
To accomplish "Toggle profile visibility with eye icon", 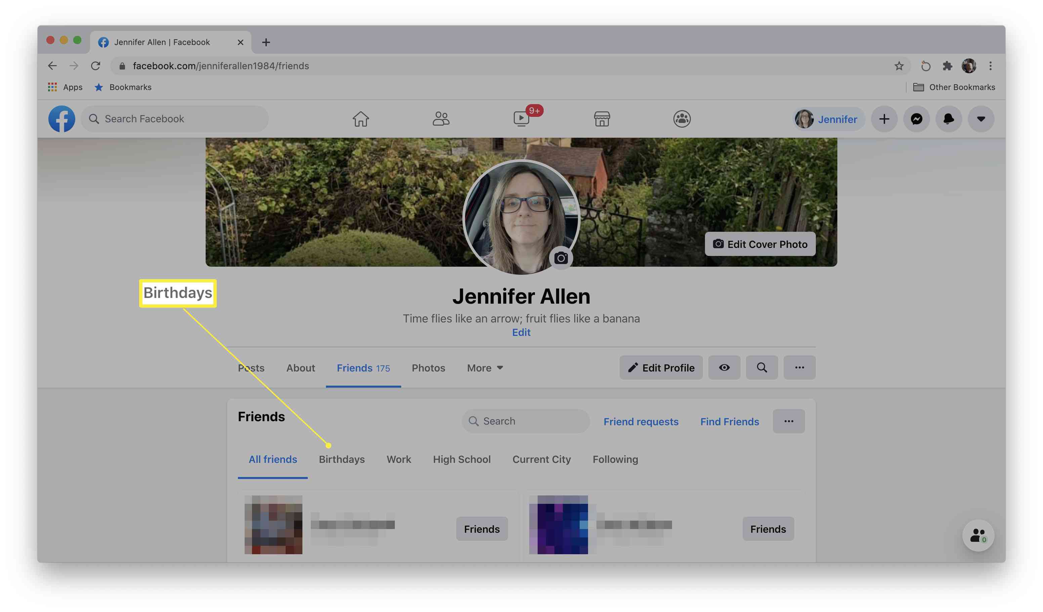I will 724,367.
